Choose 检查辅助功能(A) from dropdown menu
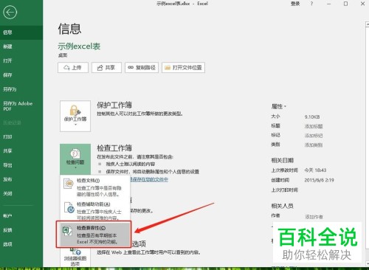Screen dimensions: 369x270 tap(95, 211)
